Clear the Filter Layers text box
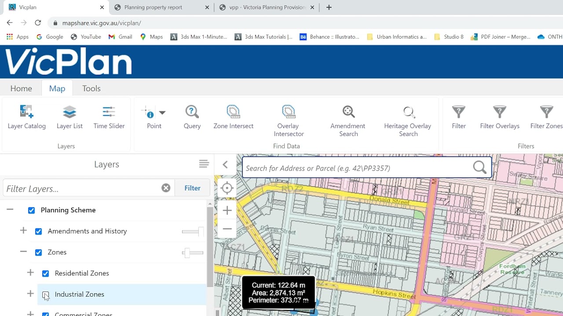Viewport: 563px width, 316px height. click(166, 188)
